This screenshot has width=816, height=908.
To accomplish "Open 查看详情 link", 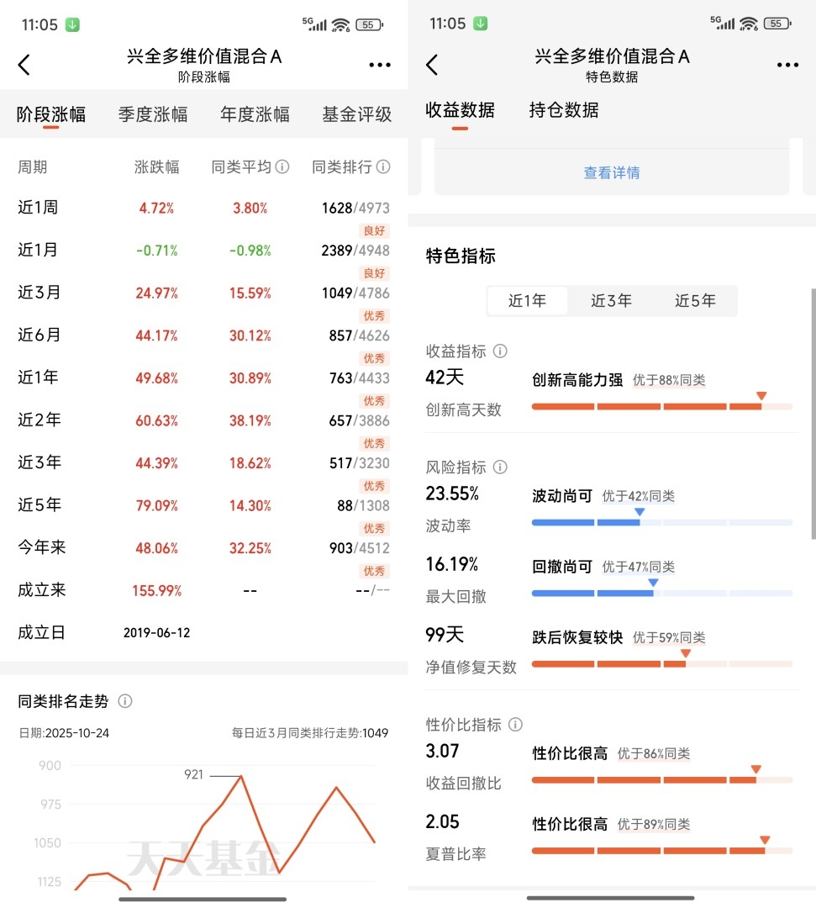I will point(612,172).
